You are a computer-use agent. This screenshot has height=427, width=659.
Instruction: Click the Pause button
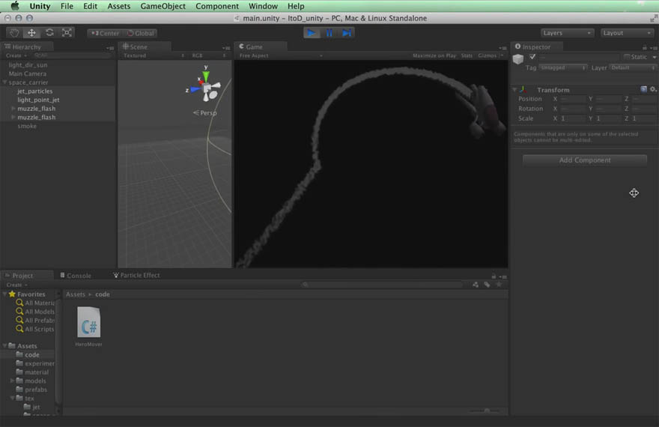coord(329,33)
